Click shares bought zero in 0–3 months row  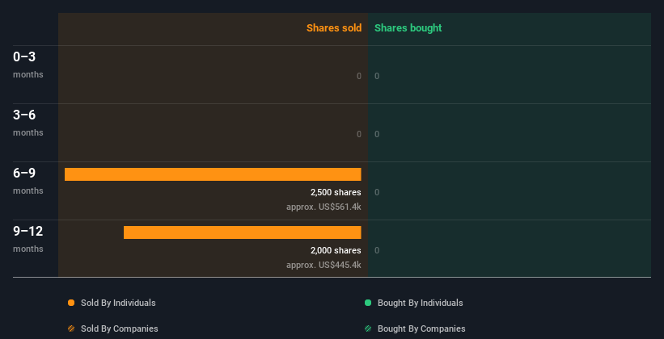(377, 76)
